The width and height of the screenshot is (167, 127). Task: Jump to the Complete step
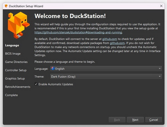point(11,95)
